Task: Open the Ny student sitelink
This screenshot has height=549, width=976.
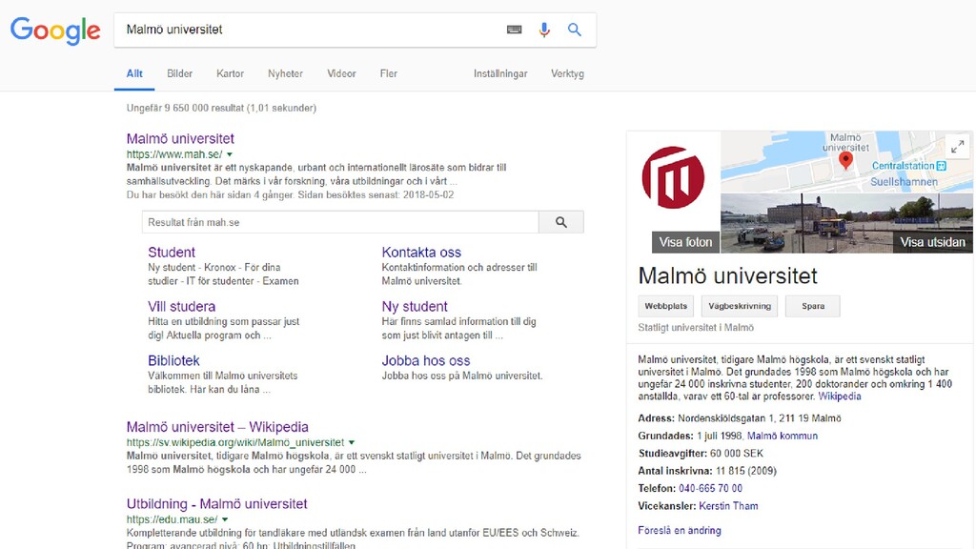Action: coord(415,306)
